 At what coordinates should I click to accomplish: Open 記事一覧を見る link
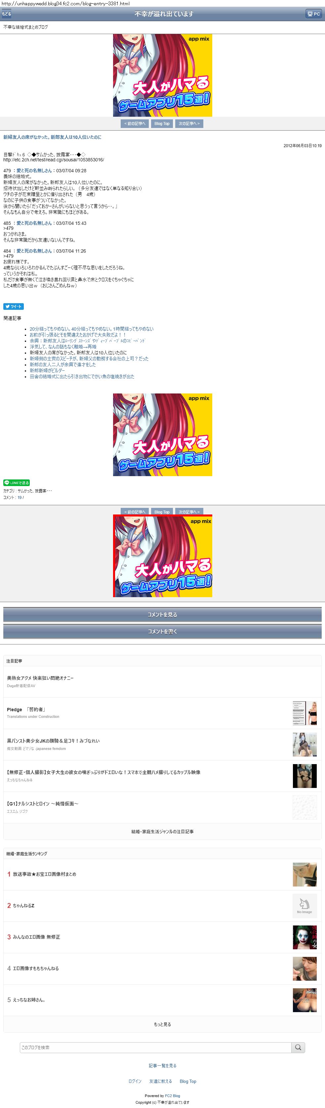[x=163, y=1065]
